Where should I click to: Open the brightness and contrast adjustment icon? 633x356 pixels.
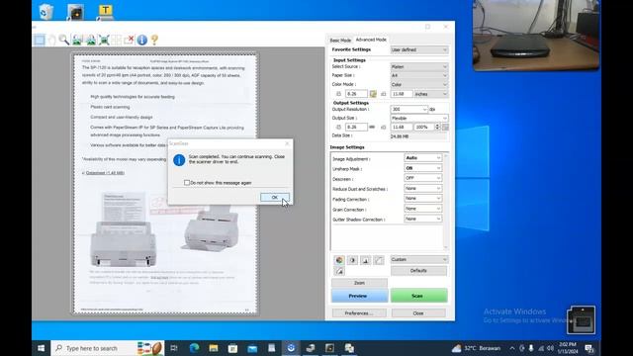[352, 260]
